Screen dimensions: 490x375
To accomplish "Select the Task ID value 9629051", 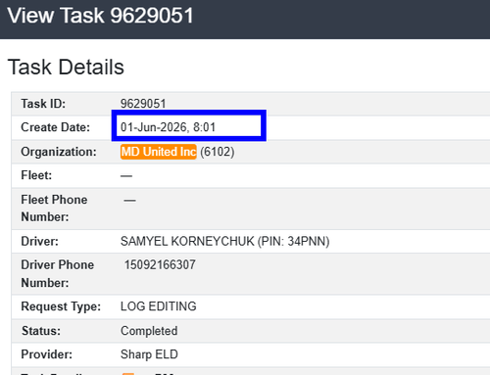I will 143,104.
